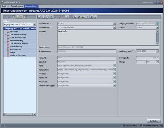Viewport: 164px width, 128px height.
Task: Click the printer icon in toolbar
Action: tap(75, 17)
